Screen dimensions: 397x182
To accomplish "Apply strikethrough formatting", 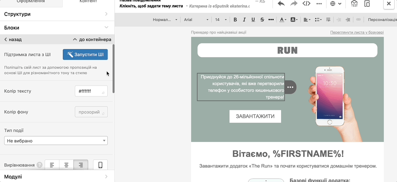I will coord(262,20).
